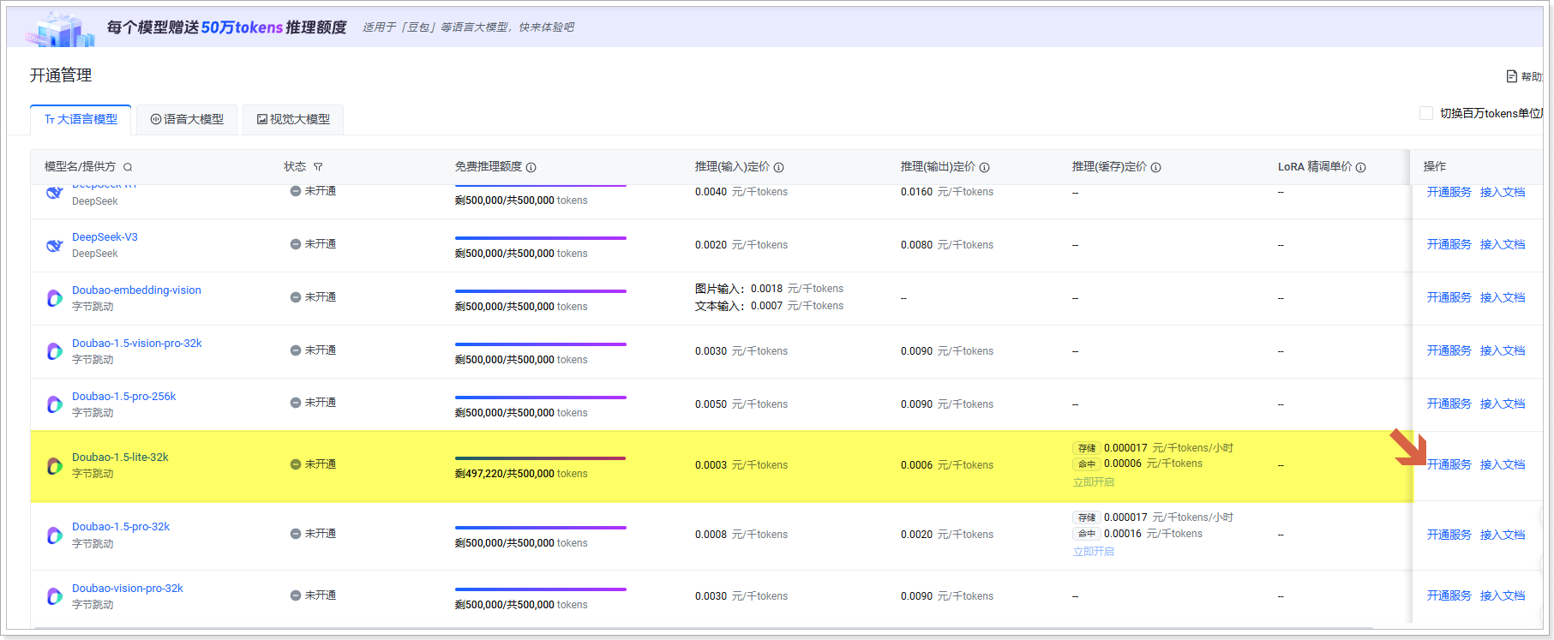Image resolution: width=1554 pixels, height=640 pixels.
Task: Click Doubao-embedding-vision model logo
Action: click(54, 298)
